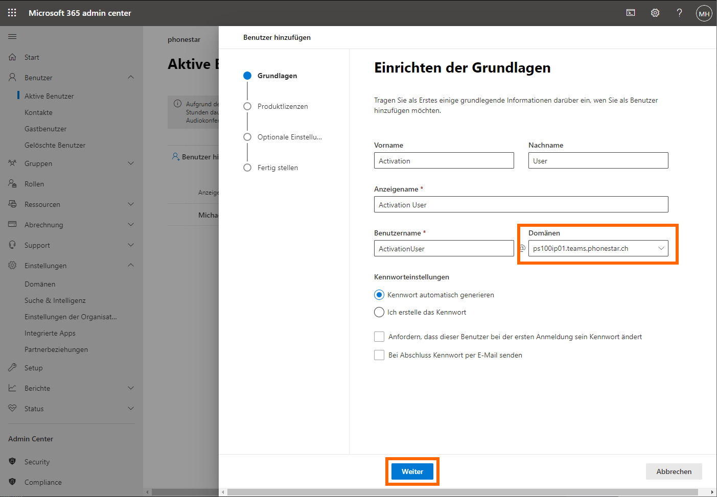
Task: Open the MH account avatar
Action: click(x=704, y=13)
